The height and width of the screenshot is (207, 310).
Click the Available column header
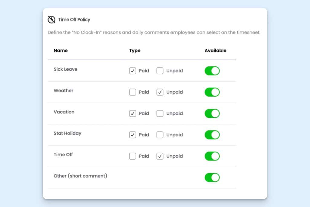215,51
